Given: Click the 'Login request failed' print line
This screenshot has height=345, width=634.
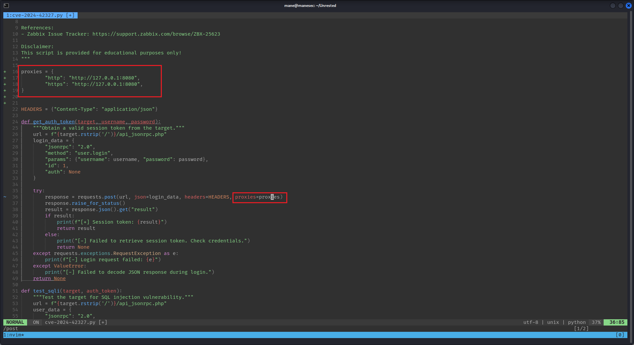Looking at the screenshot, I should point(103,260).
